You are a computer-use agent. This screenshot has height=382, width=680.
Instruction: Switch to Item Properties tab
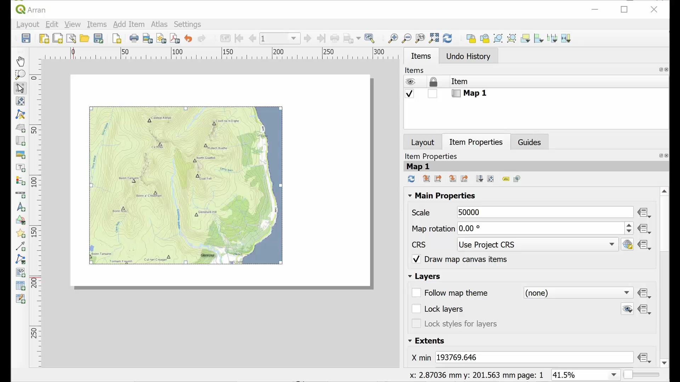coord(476,142)
